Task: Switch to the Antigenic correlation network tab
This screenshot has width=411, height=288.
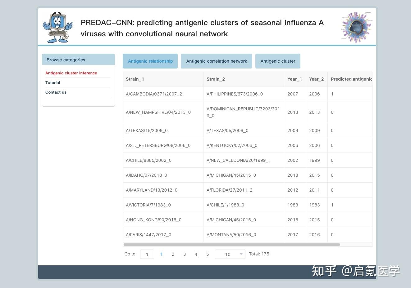Action: pos(216,61)
